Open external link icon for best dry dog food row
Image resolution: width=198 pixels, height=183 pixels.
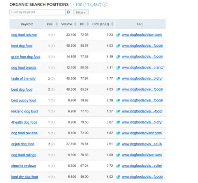[118, 177]
